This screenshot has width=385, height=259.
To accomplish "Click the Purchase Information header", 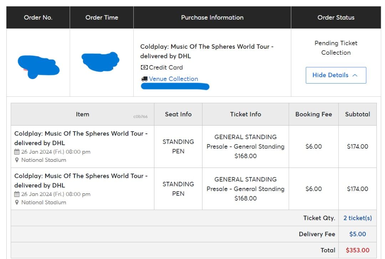I will 212,17.
